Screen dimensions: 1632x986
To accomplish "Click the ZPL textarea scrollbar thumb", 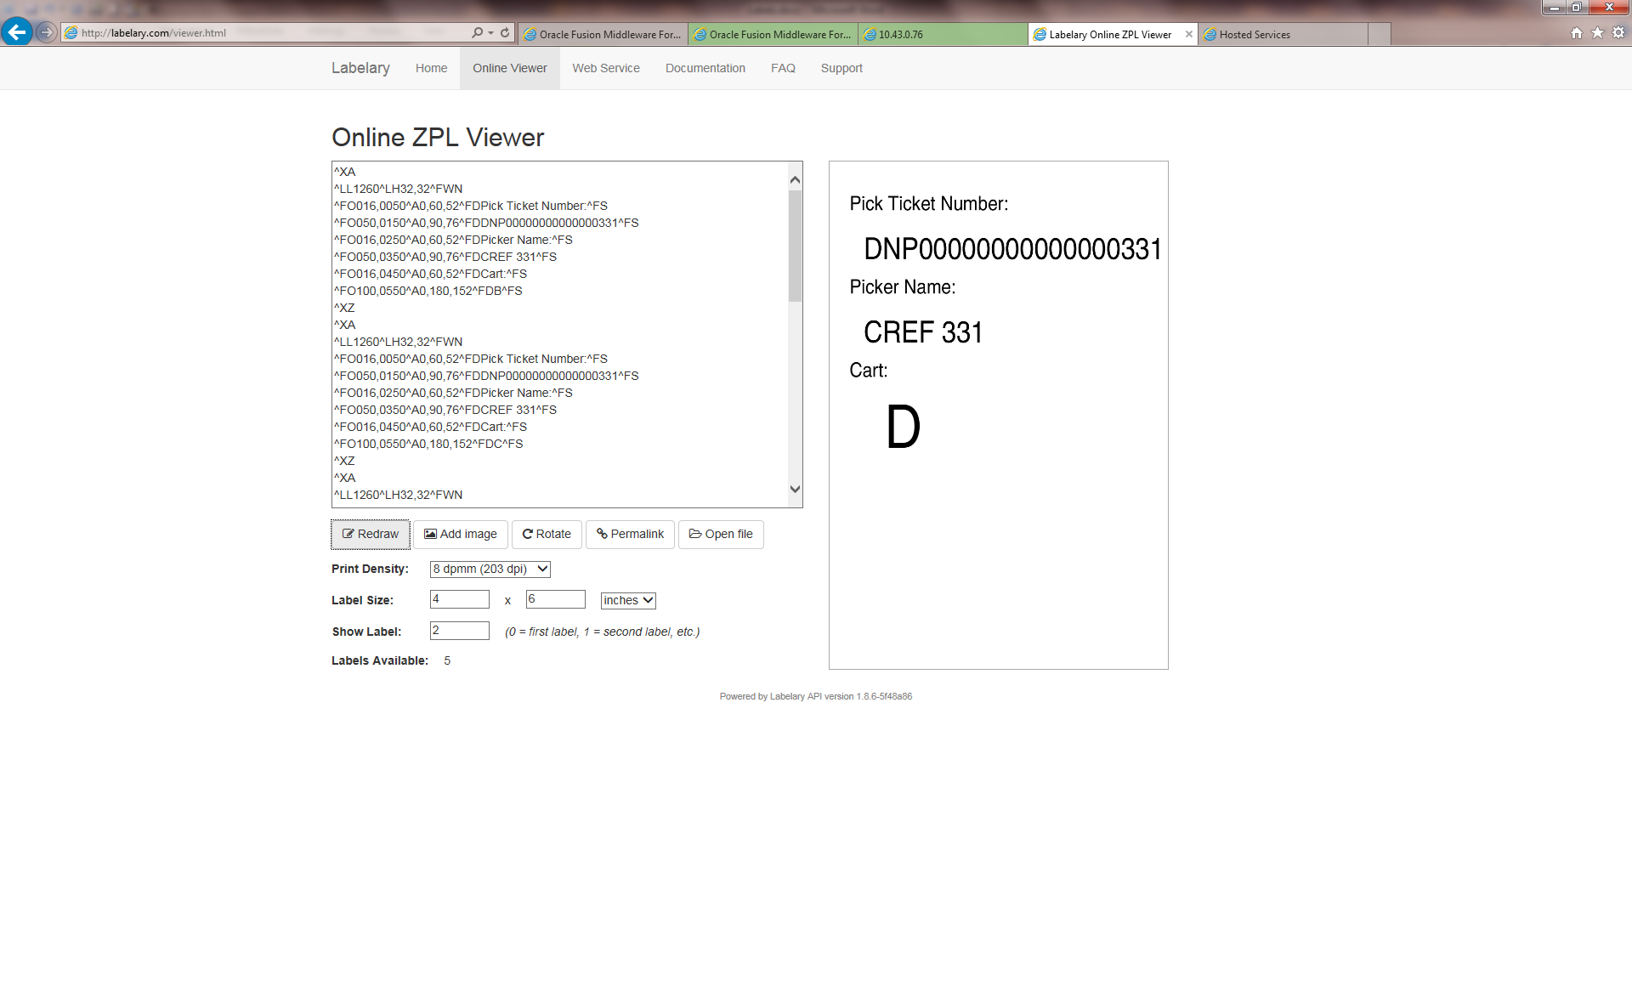I will (795, 246).
